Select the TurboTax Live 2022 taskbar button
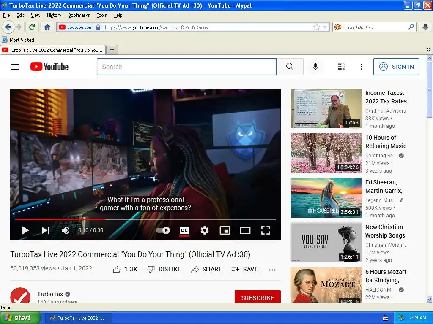The height and width of the screenshot is (324, 433). pyautogui.click(x=78, y=318)
